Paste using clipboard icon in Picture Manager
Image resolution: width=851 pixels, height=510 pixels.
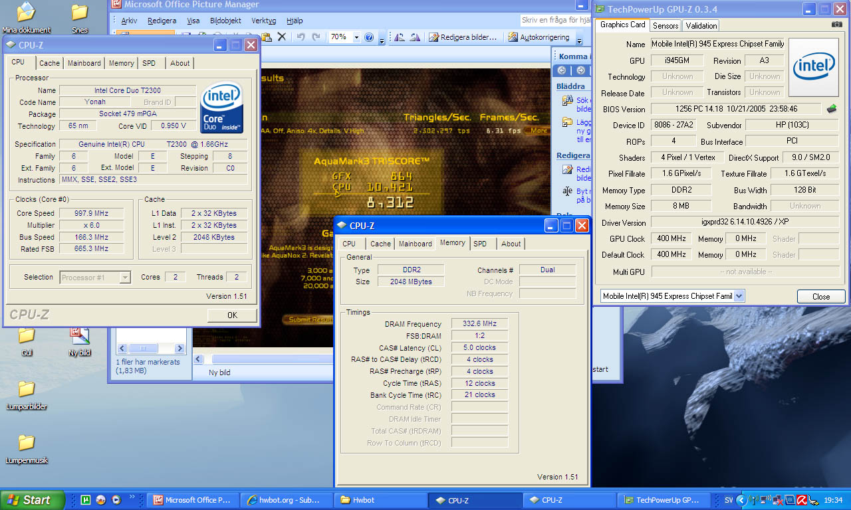pos(267,37)
